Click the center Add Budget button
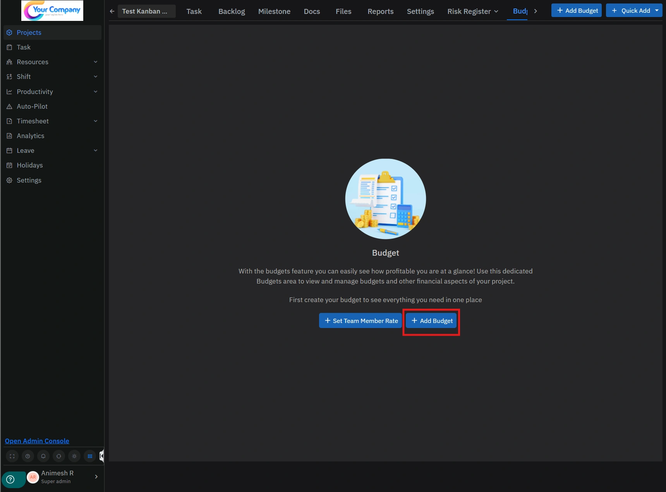666x492 pixels. pyautogui.click(x=431, y=321)
